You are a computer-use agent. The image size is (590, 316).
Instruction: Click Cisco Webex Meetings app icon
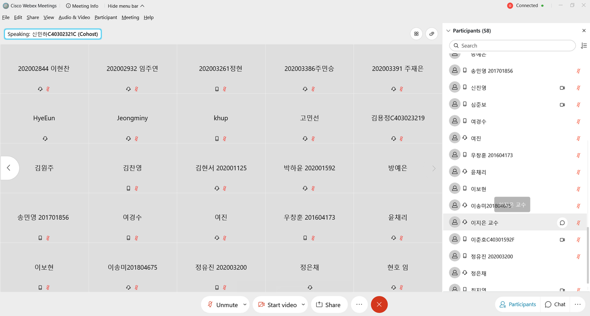click(6, 6)
